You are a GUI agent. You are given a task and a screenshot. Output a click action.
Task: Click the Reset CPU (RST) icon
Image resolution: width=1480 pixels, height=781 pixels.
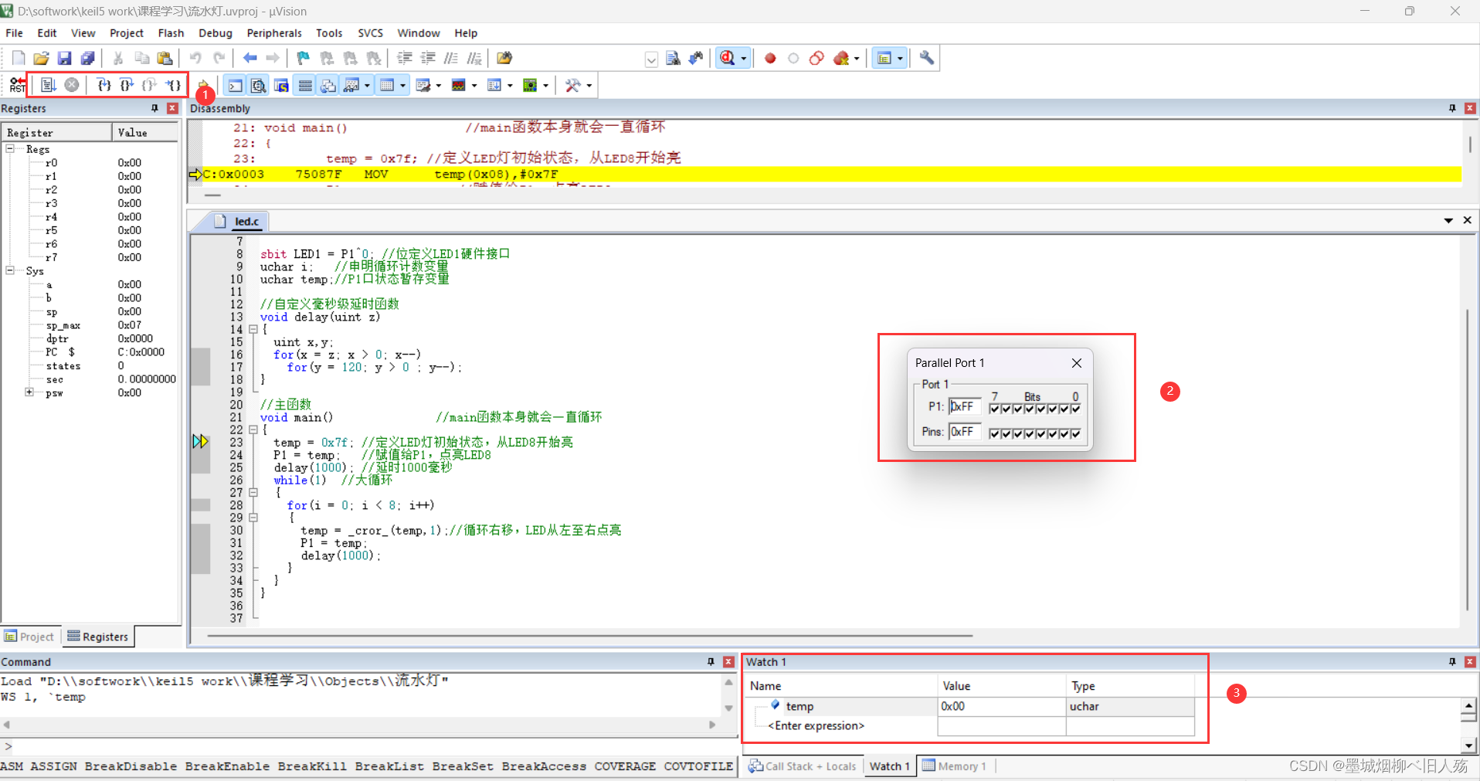pos(17,85)
